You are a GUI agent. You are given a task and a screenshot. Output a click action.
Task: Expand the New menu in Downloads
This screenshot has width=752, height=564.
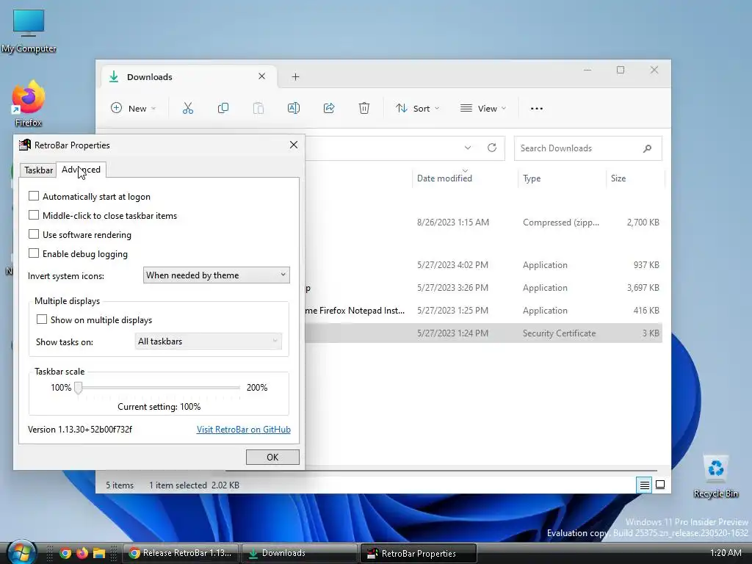pyautogui.click(x=134, y=109)
